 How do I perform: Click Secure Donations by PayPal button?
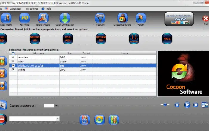pos(179,19)
